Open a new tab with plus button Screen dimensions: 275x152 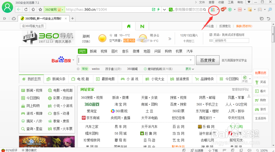click(72, 19)
